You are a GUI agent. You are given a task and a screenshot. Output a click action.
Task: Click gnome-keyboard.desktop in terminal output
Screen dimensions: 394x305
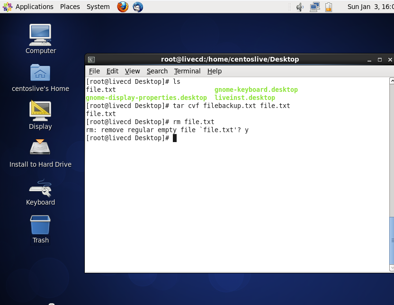tap(256, 90)
